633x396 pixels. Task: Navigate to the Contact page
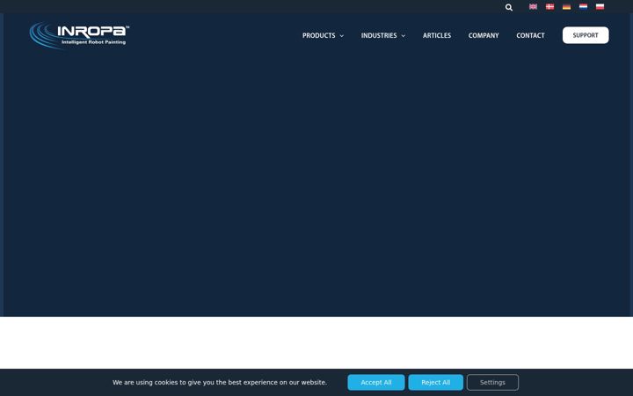pyautogui.click(x=530, y=35)
